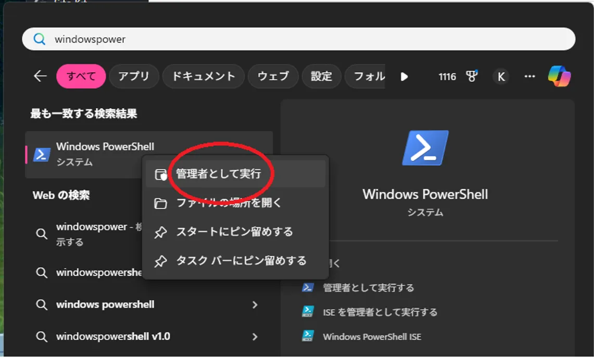The image size is (594, 358).
Task: Open Windows PowerShell ISE from details pane
Action: click(x=372, y=337)
